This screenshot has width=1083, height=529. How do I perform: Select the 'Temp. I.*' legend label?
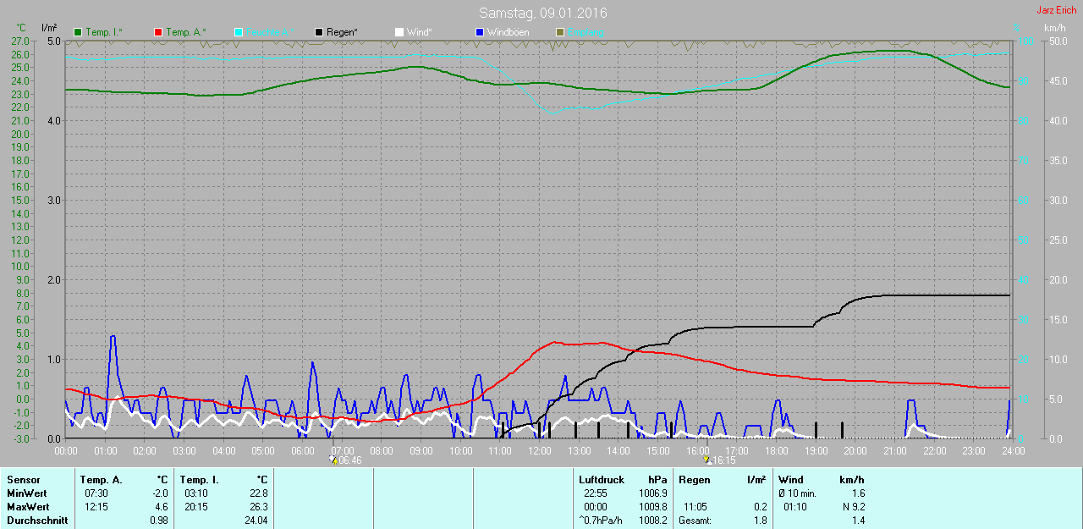[104, 32]
